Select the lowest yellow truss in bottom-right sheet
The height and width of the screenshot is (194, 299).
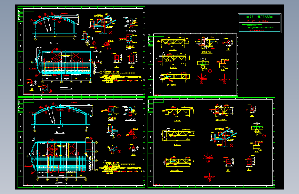click(x=179, y=162)
